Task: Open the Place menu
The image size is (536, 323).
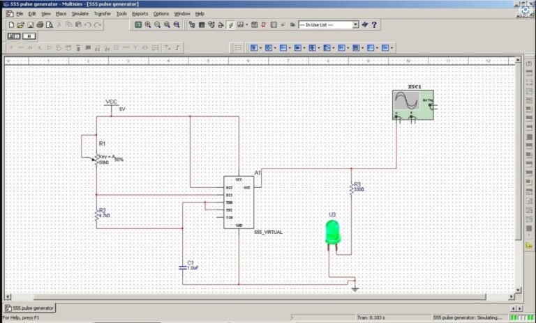Action: (61, 14)
